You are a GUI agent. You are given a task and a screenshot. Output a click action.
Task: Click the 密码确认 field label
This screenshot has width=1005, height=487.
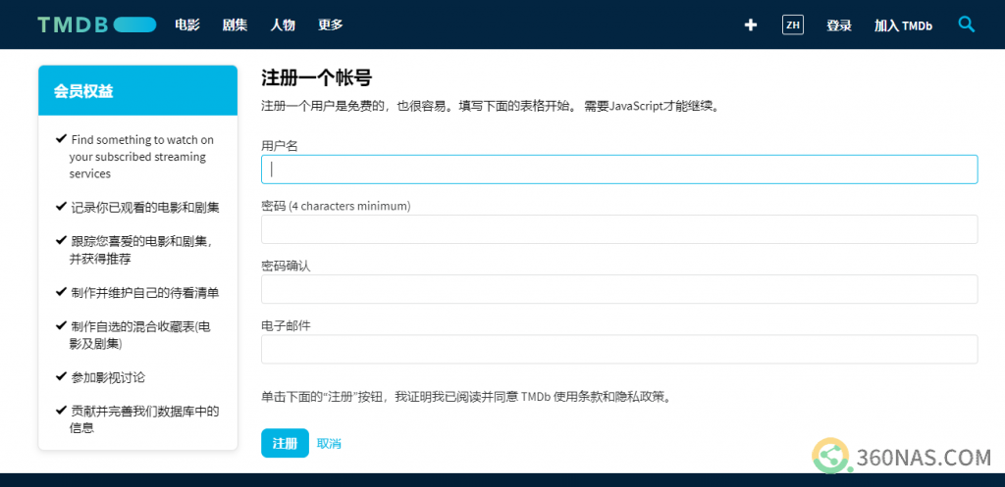tap(286, 266)
